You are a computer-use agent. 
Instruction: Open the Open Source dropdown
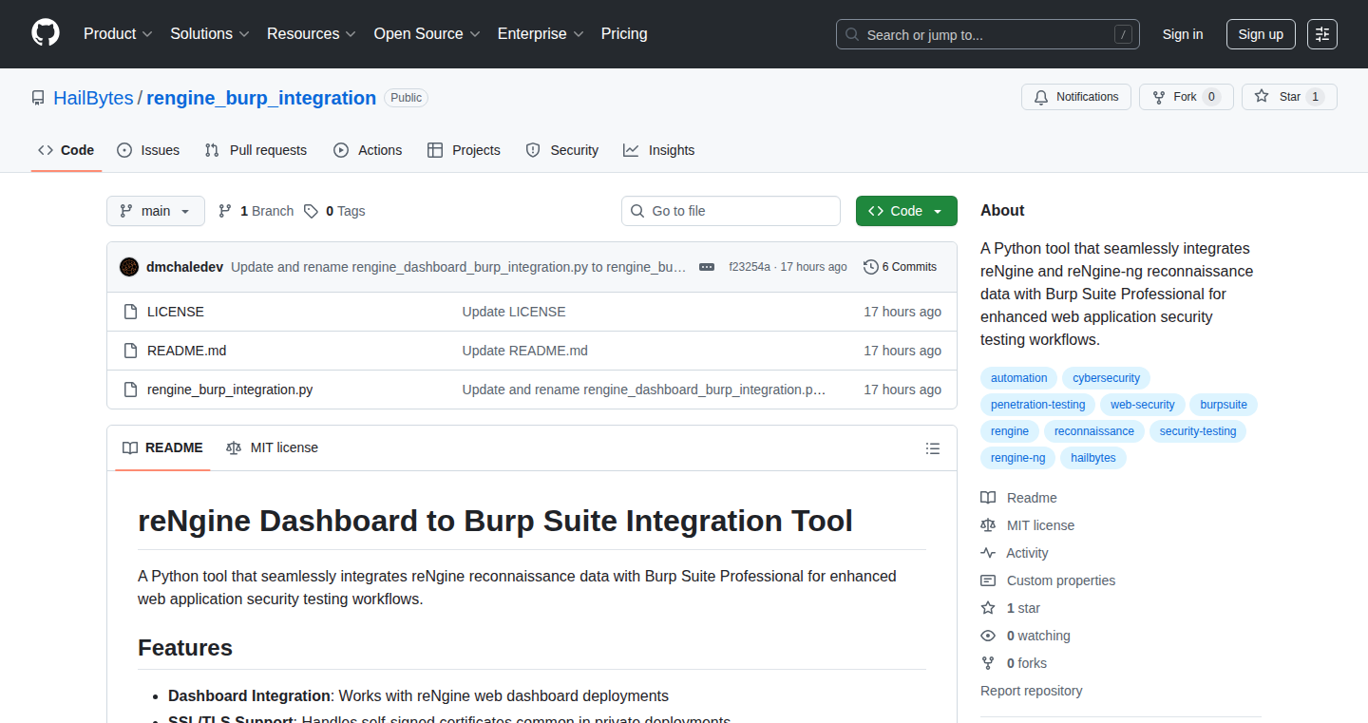[x=427, y=33]
